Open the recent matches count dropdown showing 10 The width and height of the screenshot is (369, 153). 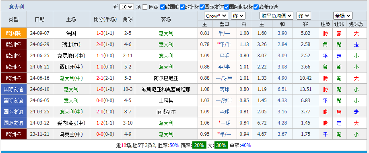[127, 7]
